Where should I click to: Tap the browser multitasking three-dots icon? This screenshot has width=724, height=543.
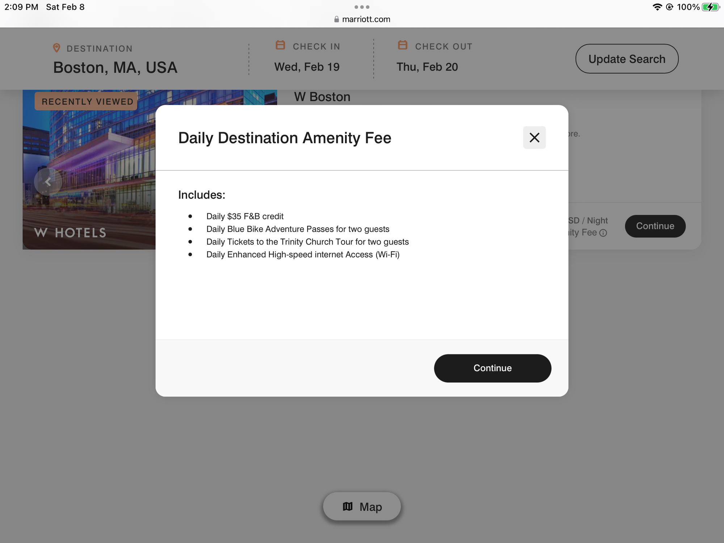362,7
